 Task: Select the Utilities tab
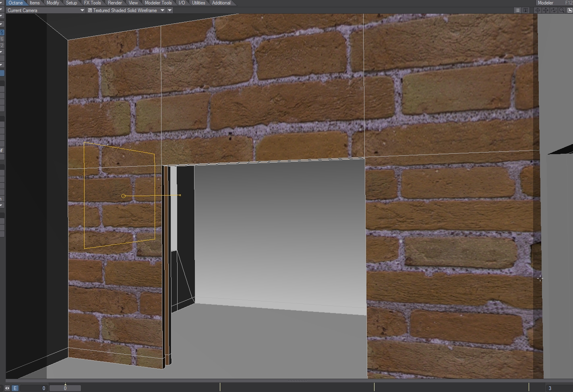tap(199, 3)
